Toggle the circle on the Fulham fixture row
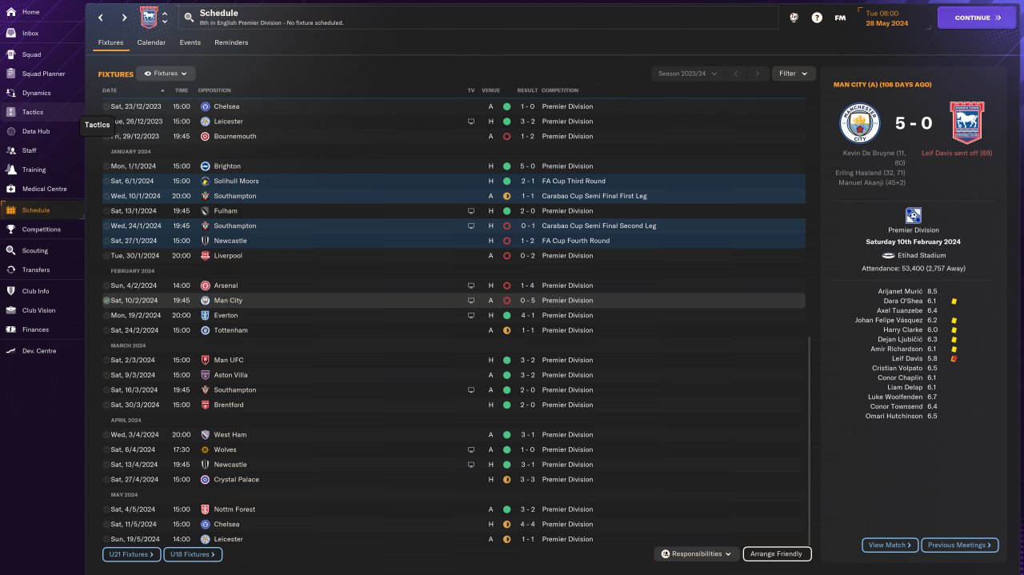This screenshot has height=575, width=1024. point(106,211)
